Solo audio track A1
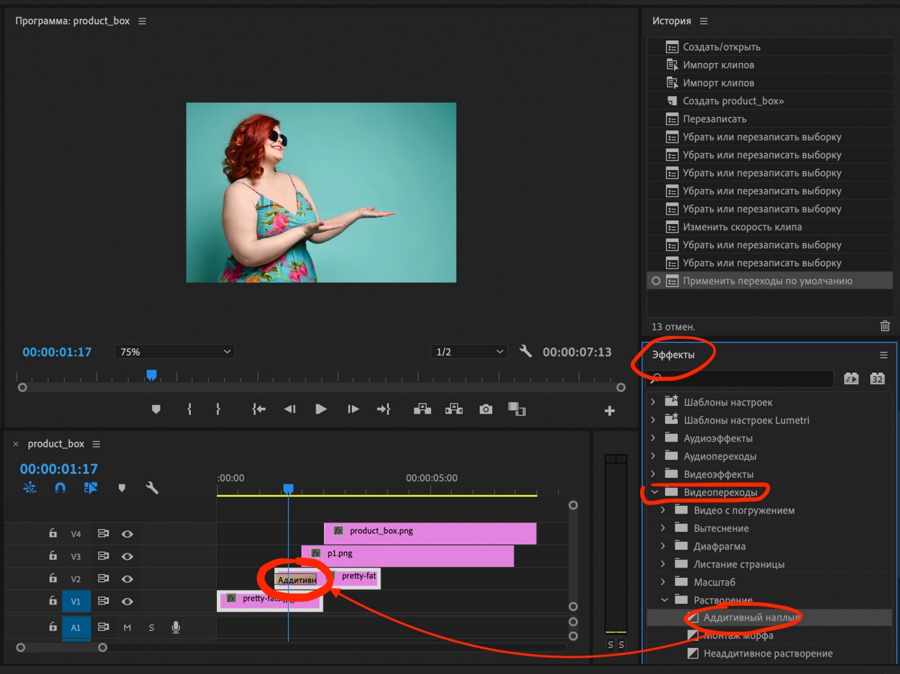This screenshot has height=674, width=900. (x=152, y=627)
